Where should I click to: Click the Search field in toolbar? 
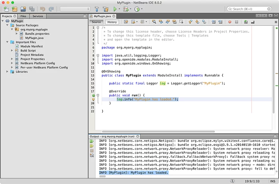tap(249, 9)
